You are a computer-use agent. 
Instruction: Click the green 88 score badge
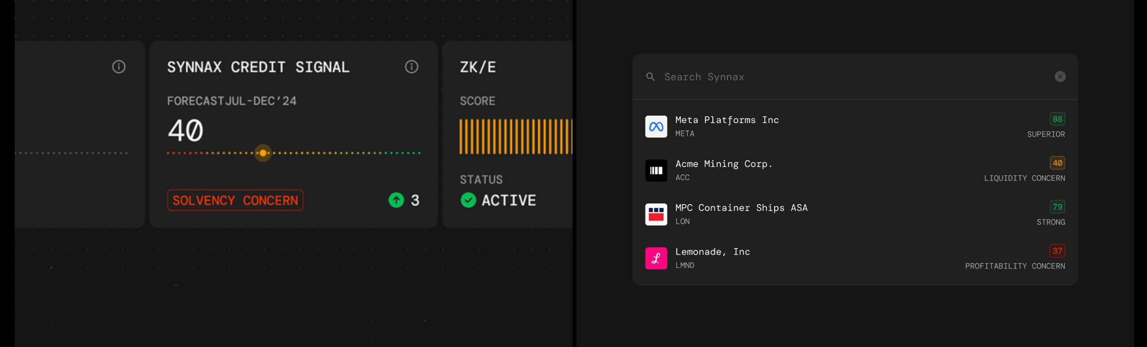coord(1057,119)
